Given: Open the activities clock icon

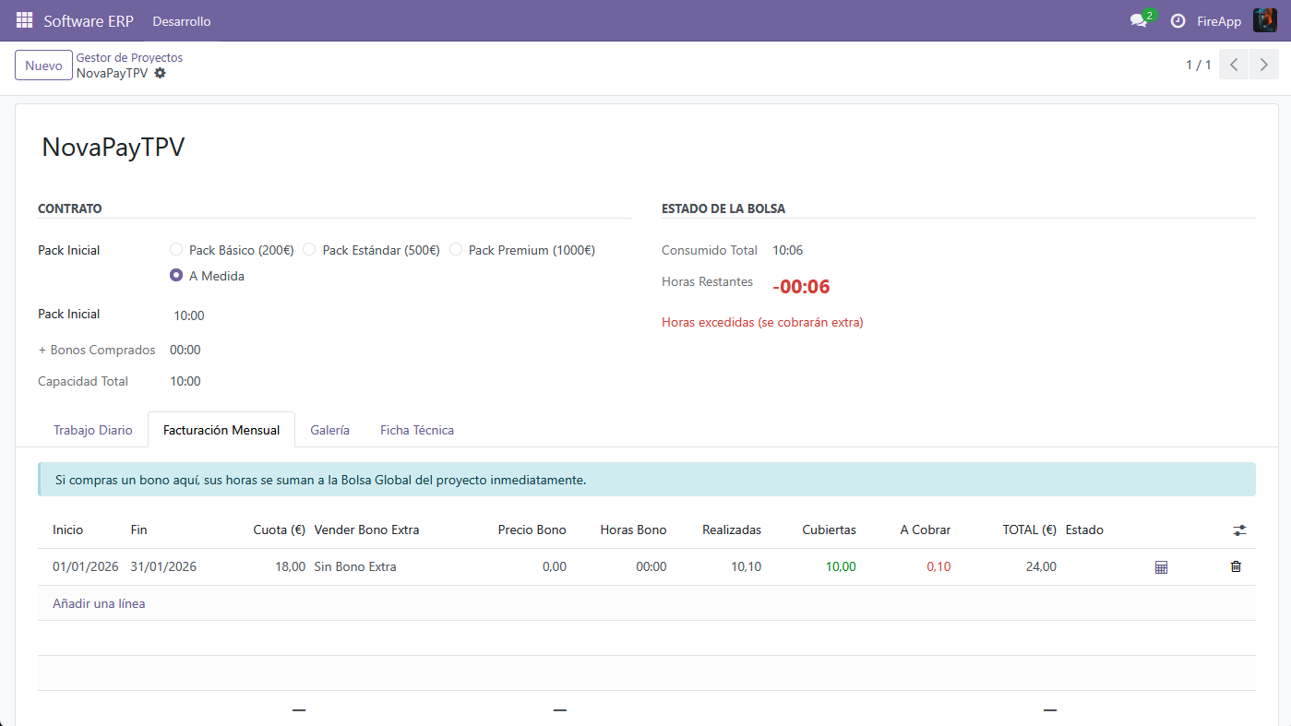Looking at the screenshot, I should tap(1177, 21).
